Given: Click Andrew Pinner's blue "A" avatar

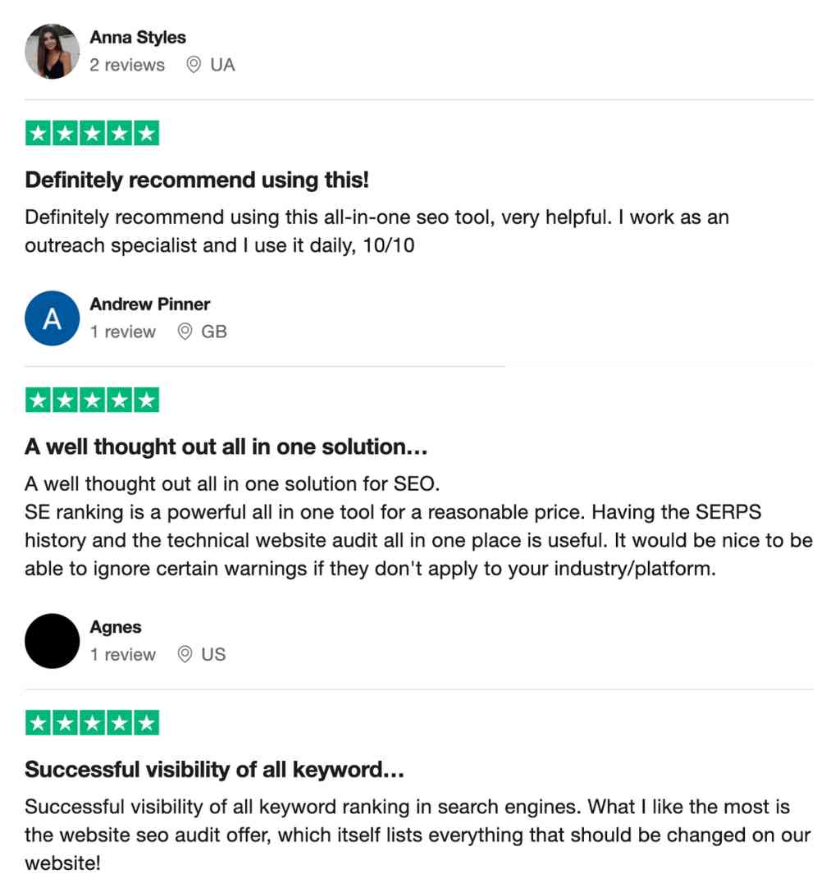Looking at the screenshot, I should (x=52, y=318).
